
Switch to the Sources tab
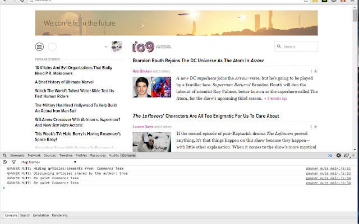tap(50, 156)
